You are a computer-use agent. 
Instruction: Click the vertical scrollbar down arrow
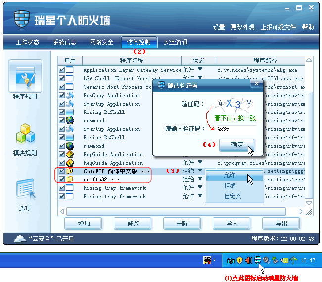309,203
